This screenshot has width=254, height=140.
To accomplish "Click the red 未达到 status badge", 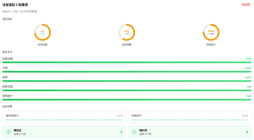I will point(246,4).
